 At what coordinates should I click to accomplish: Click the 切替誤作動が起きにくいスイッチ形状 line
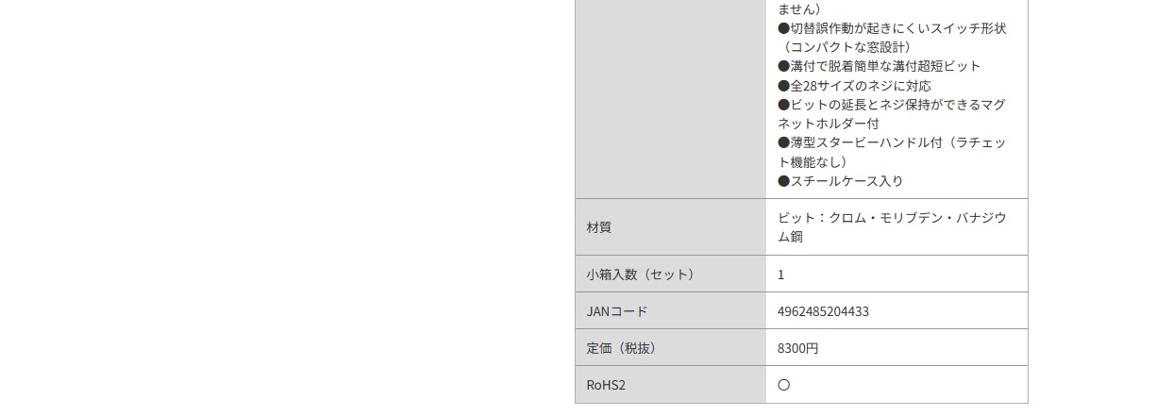pos(892,28)
